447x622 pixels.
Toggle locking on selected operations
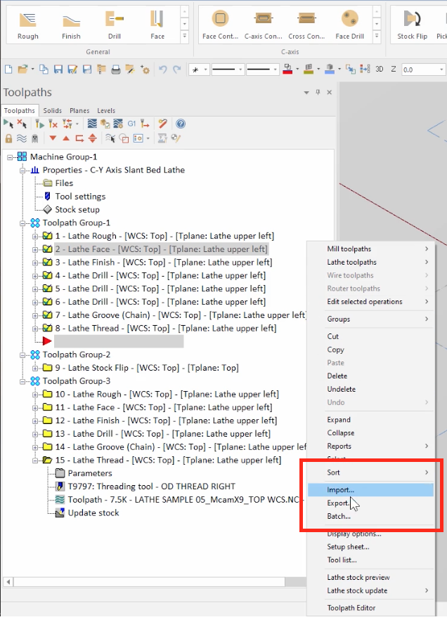click(8, 138)
